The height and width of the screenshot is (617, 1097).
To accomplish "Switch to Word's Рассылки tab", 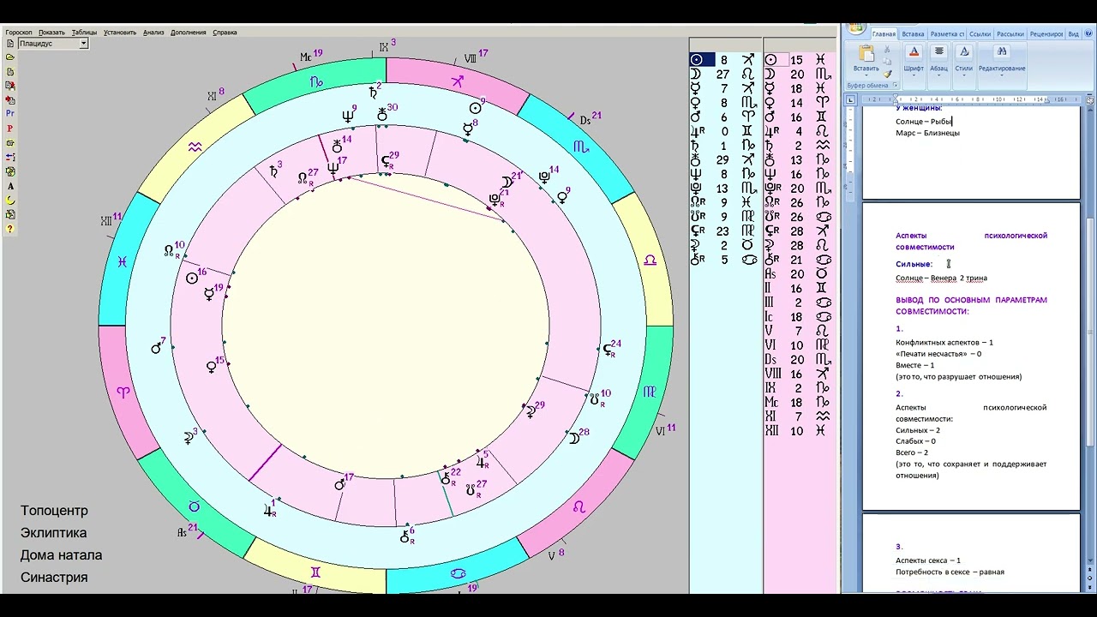I will point(1010,34).
